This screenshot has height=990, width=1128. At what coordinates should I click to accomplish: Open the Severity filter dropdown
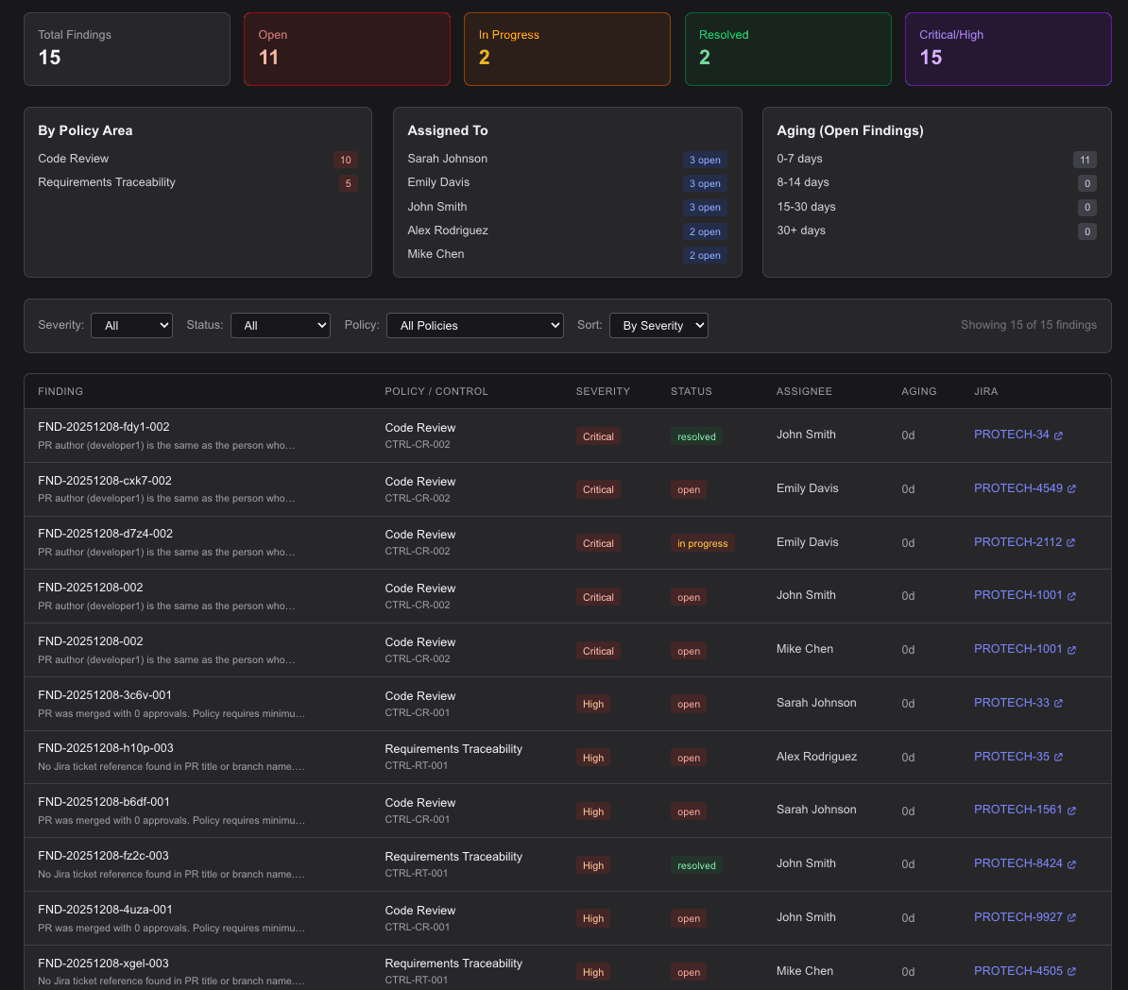pyautogui.click(x=131, y=325)
